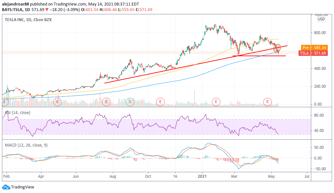
Task: Click the low value L:559.65
Action: (x=126, y=9)
